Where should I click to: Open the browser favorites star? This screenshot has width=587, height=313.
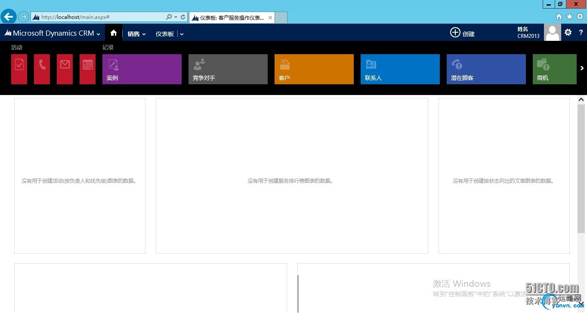point(569,17)
